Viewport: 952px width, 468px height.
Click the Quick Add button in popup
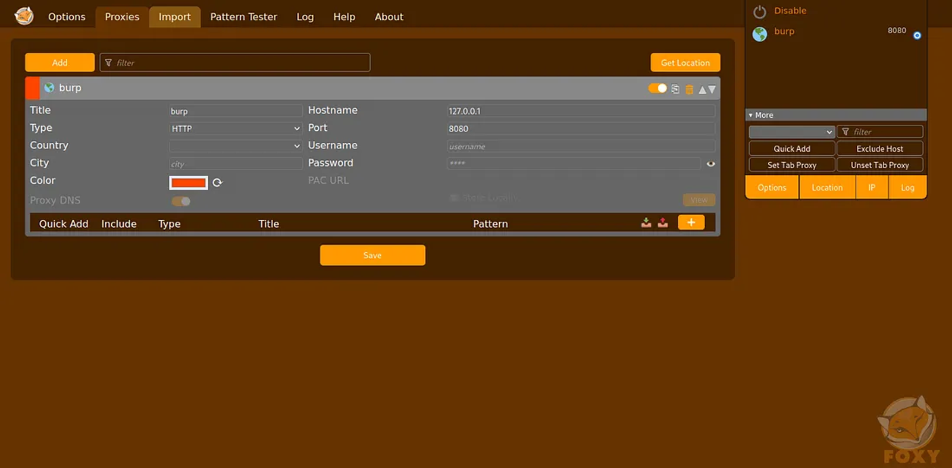point(791,149)
